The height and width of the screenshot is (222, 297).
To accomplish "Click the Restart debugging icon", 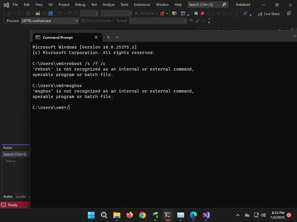I will click(209, 13).
